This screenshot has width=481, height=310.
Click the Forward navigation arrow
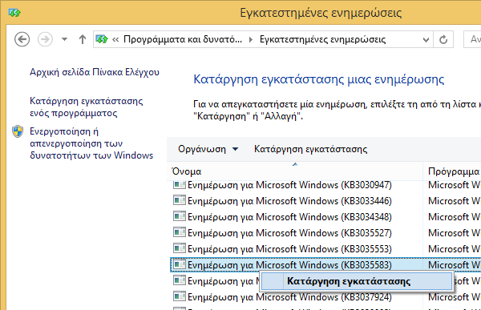tap(45, 39)
